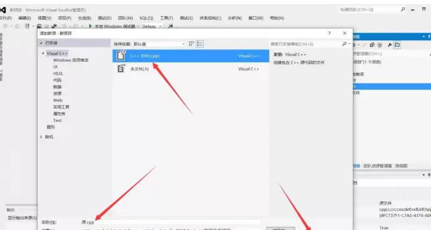Select Web tree item
431x230 pixels.
point(58,100)
